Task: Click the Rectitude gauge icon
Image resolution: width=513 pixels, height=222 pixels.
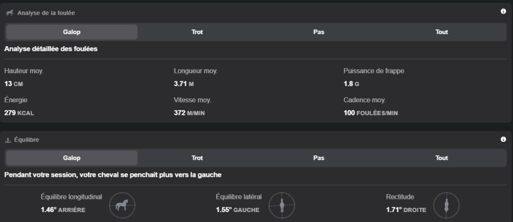Action: (445, 204)
